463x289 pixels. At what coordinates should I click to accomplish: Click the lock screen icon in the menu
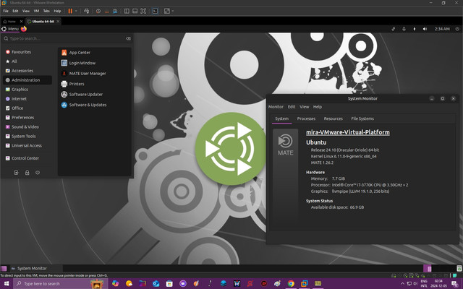(x=27, y=173)
